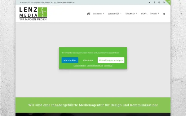This screenshot has width=186, height=116.
Task: Click the envelope icon beside the email
Action: click(x=55, y=2)
